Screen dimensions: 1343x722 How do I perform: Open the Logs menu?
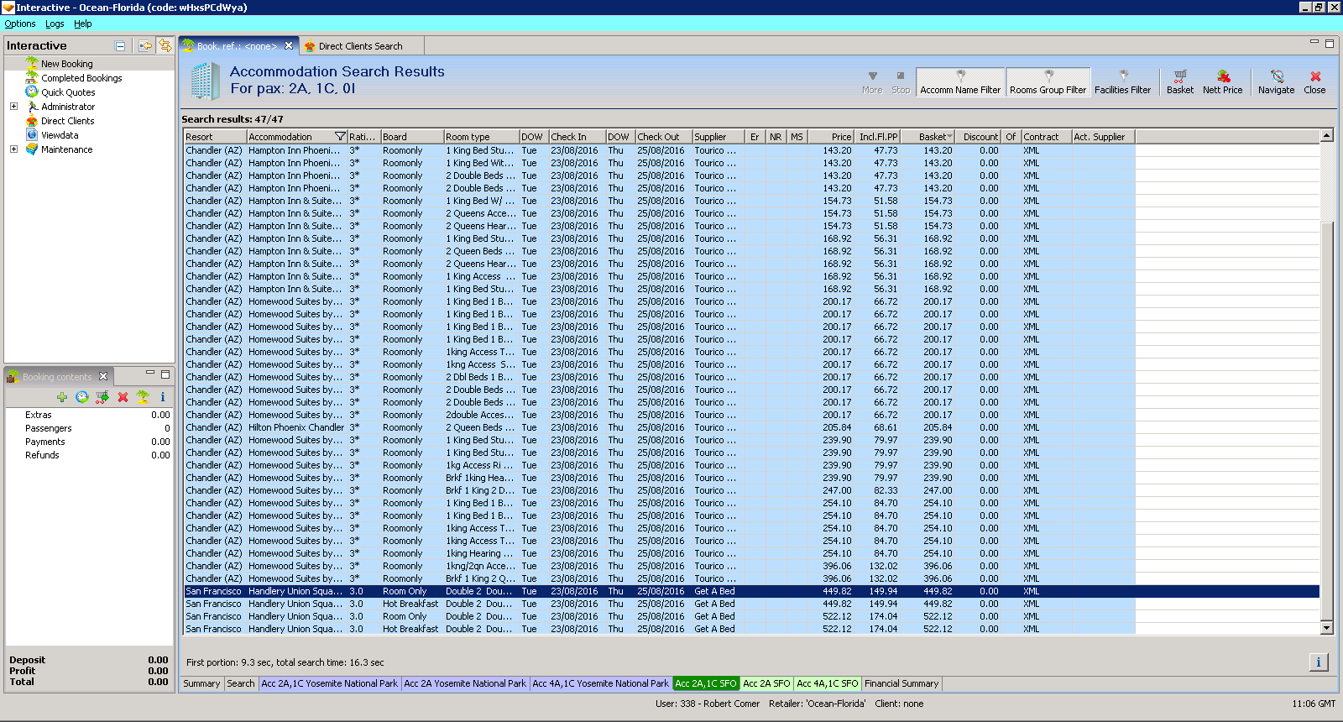(x=55, y=24)
